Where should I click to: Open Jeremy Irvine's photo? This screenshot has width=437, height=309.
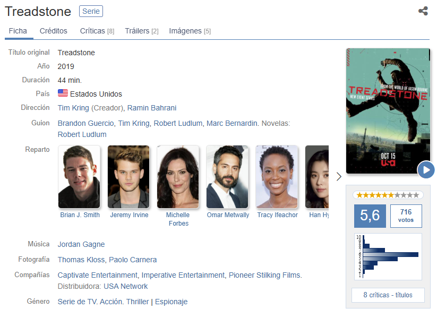[128, 177]
